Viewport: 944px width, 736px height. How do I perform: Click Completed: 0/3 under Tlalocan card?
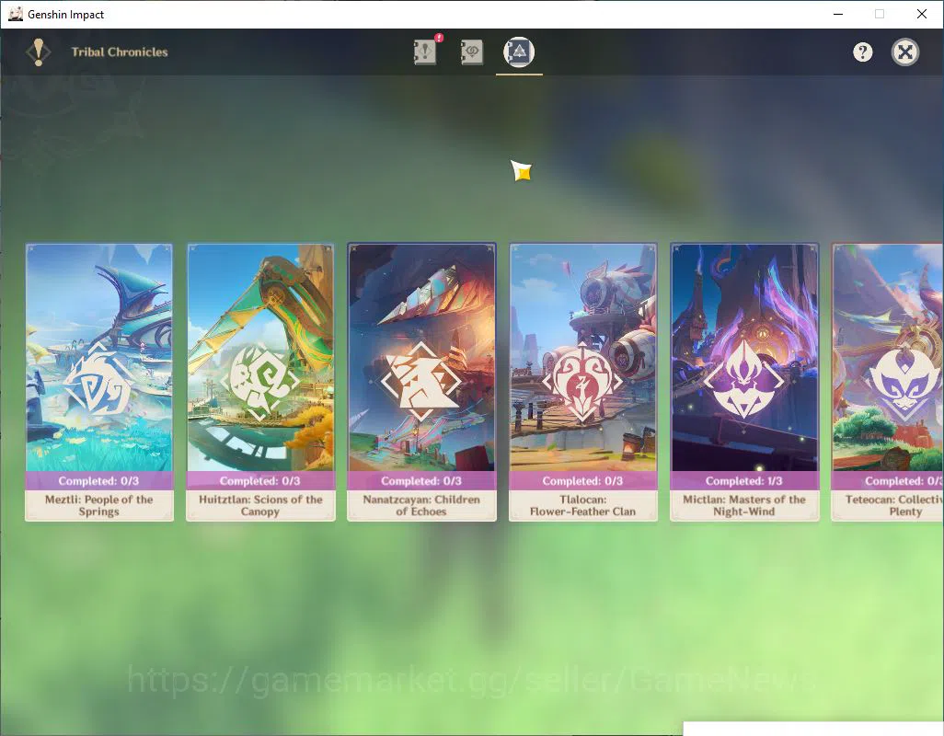pyautogui.click(x=582, y=481)
